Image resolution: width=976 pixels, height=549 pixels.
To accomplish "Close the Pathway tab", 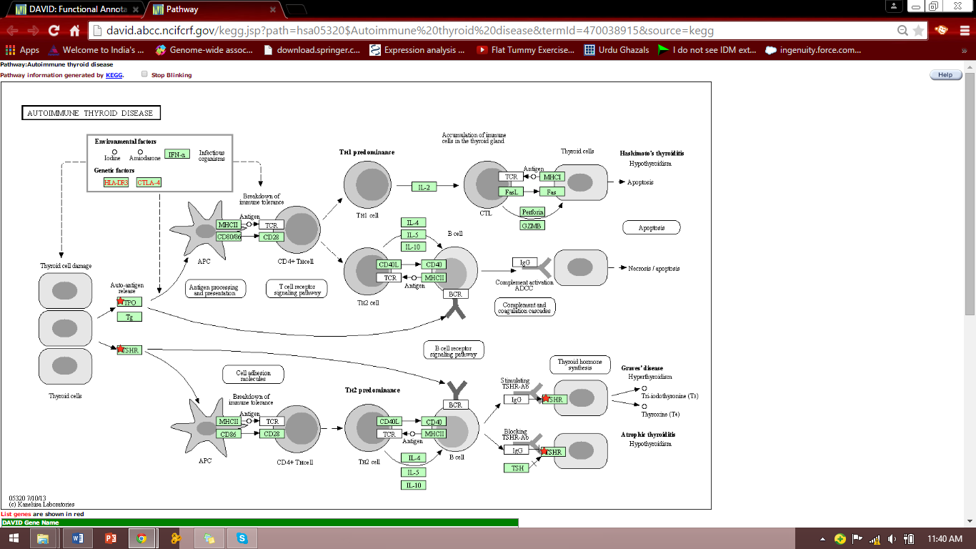I will 272,10.
